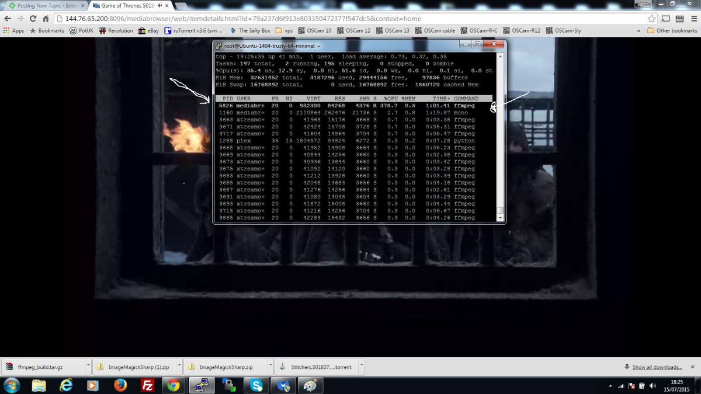The height and width of the screenshot is (394, 701).
Task: Launch Internet Explorer from the taskbar
Action: (x=66, y=385)
